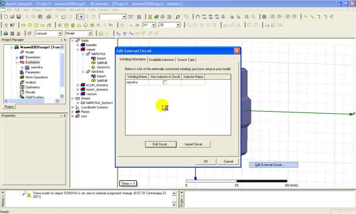Click the Time =-1 label in modeler
This screenshot has height=214, width=356.
tap(128, 184)
